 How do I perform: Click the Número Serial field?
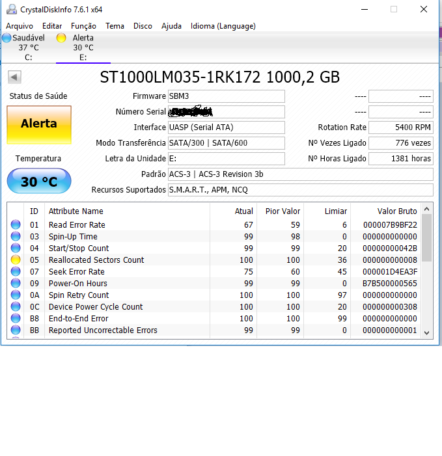point(227,112)
